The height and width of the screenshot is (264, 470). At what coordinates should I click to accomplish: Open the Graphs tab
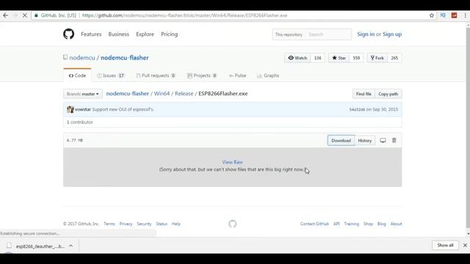coord(268,76)
